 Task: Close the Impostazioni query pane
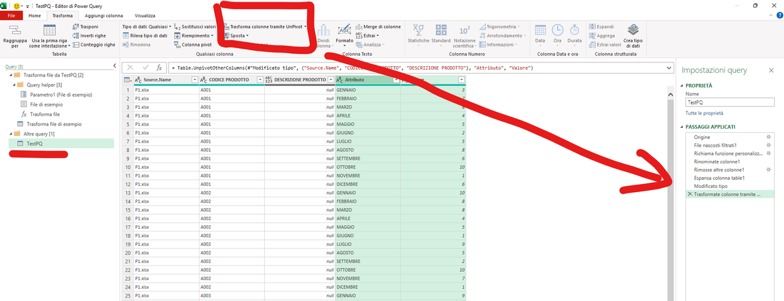click(771, 70)
